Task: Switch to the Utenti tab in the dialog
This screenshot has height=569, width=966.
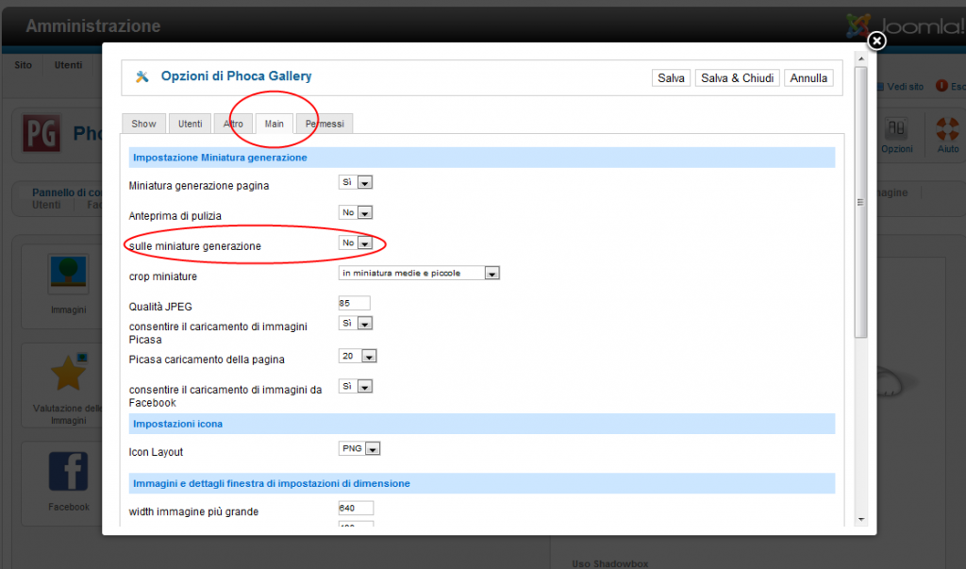Action: [191, 124]
